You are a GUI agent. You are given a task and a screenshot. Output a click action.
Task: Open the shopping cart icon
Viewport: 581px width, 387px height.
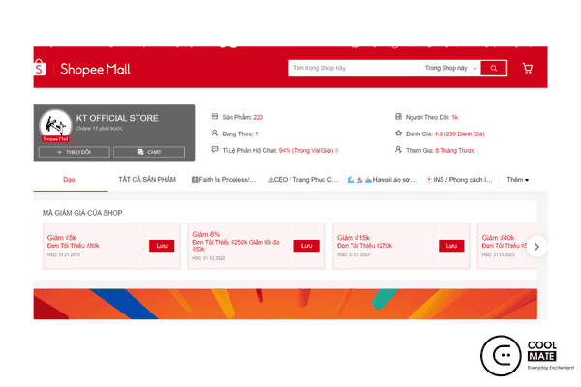[x=527, y=69]
